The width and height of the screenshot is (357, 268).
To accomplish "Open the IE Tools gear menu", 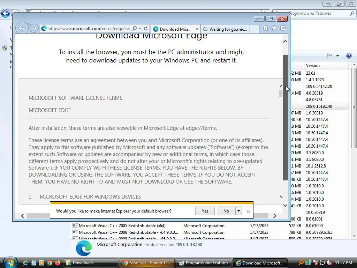I will click(x=283, y=28).
